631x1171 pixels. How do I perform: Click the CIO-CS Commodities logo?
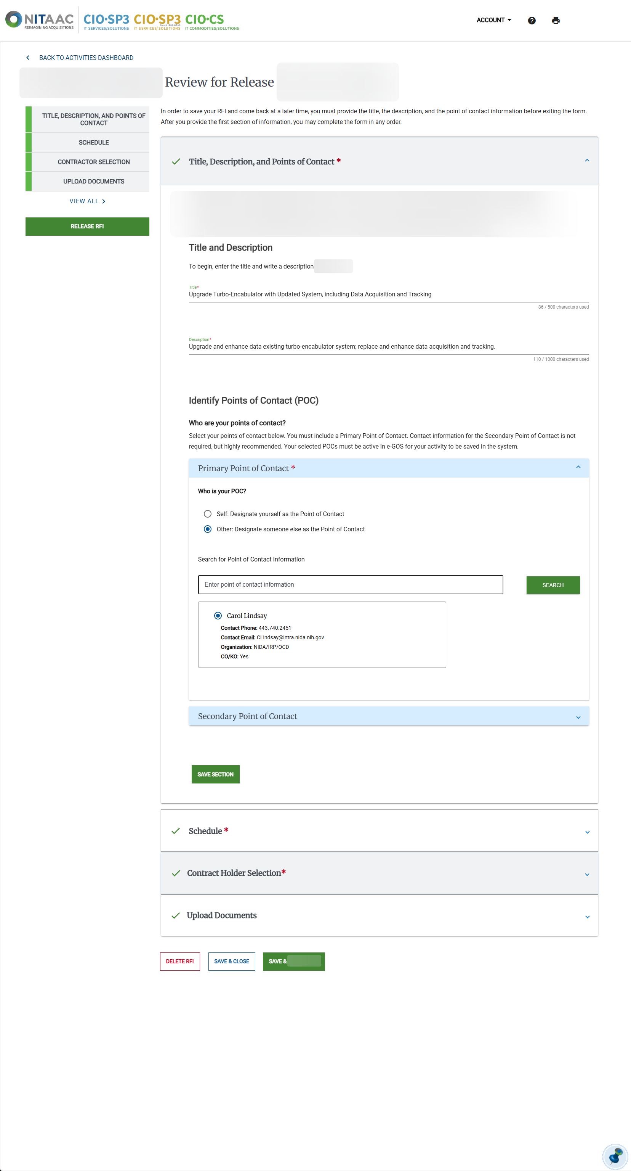coord(211,21)
